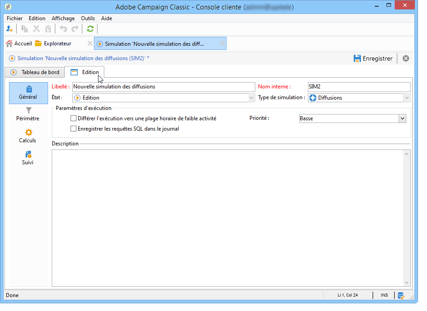Select the Edition tab of the simulation
The image size is (427, 311).
85,72
